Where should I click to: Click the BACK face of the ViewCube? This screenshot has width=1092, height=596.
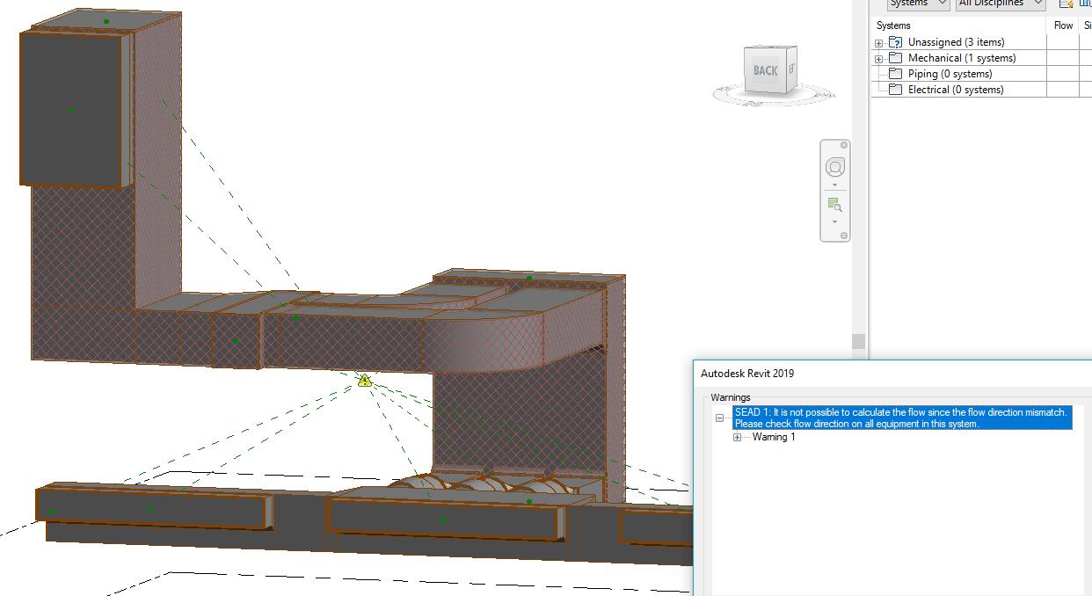[x=764, y=70]
